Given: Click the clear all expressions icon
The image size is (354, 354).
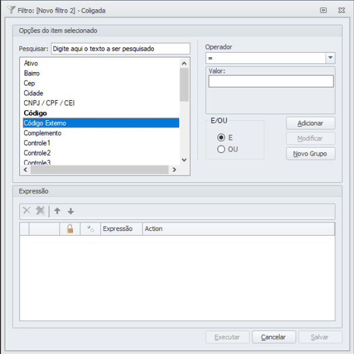Looking at the screenshot, I should coord(41,211).
